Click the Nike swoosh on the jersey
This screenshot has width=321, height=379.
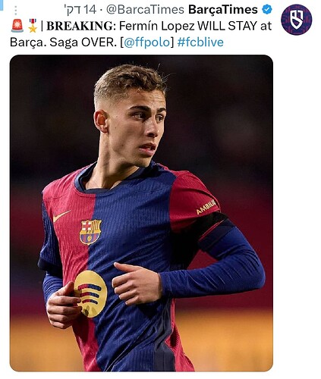[x=61, y=216]
